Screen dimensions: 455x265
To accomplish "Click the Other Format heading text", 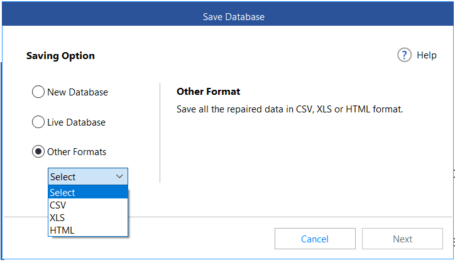I will (209, 92).
